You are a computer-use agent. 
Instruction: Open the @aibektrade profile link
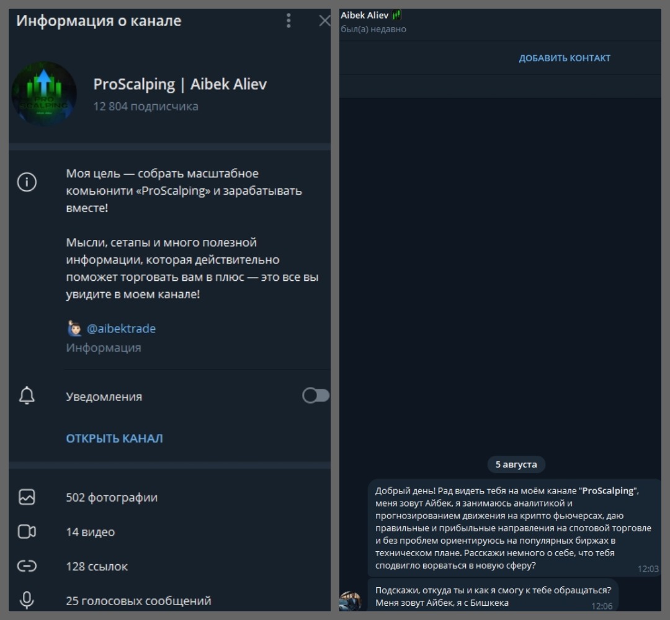pyautogui.click(x=121, y=329)
